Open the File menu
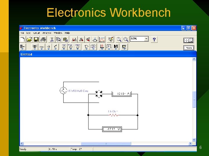Image resolution: width=209 pixels, height=156 pixels. 22,33
